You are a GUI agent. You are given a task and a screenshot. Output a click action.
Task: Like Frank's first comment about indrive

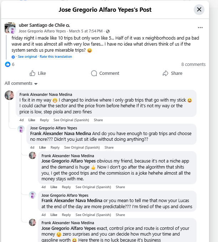32,120
